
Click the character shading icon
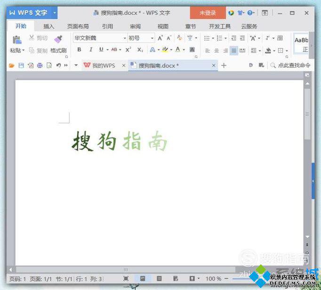coord(192,49)
